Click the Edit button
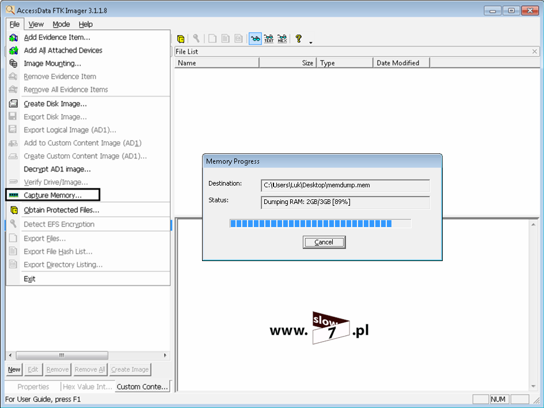This screenshot has width=544, height=408. click(33, 369)
